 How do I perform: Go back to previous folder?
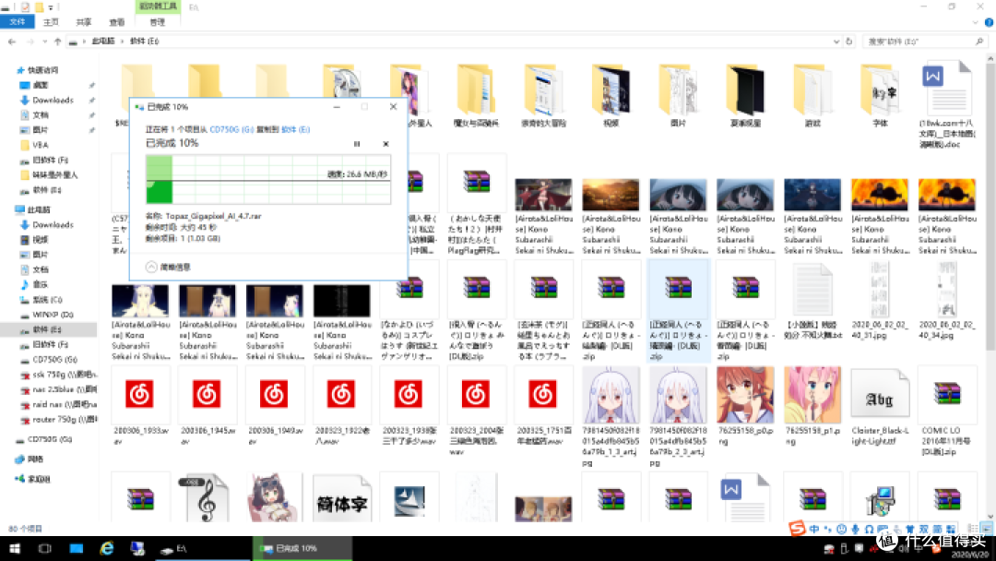point(12,42)
